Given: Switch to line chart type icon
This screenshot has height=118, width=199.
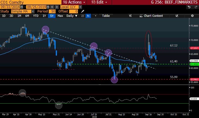Looking at the screenshot, I should click(82, 16).
